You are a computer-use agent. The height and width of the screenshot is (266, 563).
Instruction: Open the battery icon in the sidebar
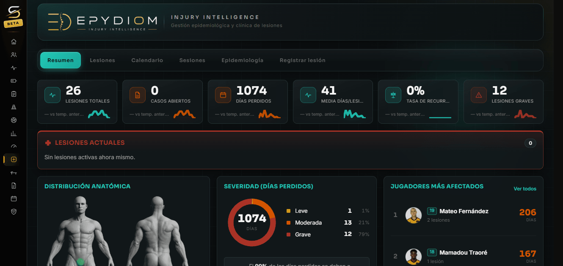14,81
